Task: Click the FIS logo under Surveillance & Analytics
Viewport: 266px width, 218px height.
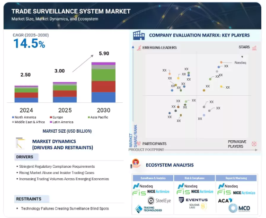Action: tap(139, 192)
